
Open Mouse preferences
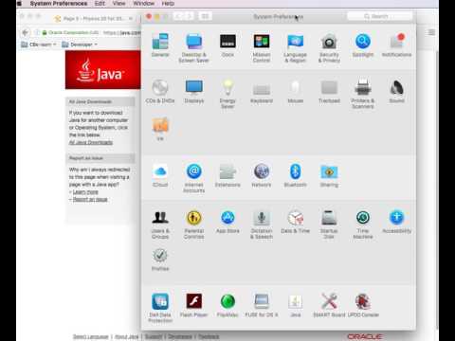(x=295, y=91)
